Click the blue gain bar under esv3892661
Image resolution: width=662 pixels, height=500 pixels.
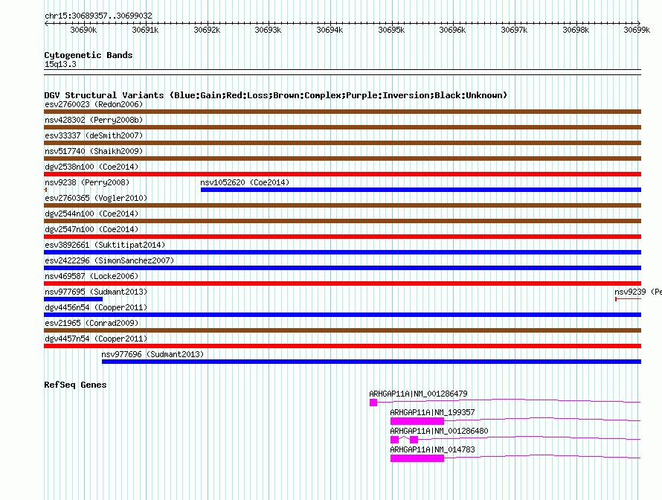pos(342,252)
